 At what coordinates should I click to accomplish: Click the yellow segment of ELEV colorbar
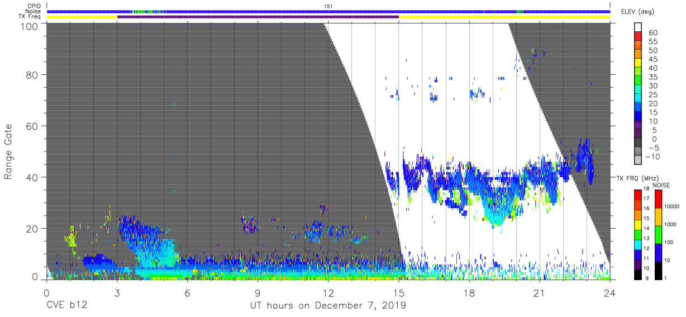coord(638,64)
